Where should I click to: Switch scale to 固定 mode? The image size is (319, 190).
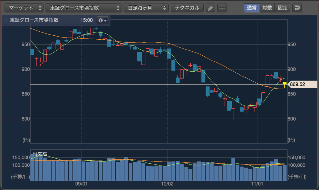tap(283, 8)
